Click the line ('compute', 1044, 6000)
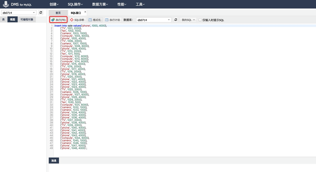The height and width of the screenshot is (172, 316). tap(75, 138)
